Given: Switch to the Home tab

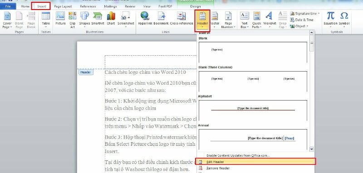Looking at the screenshot, I should 25,6.
